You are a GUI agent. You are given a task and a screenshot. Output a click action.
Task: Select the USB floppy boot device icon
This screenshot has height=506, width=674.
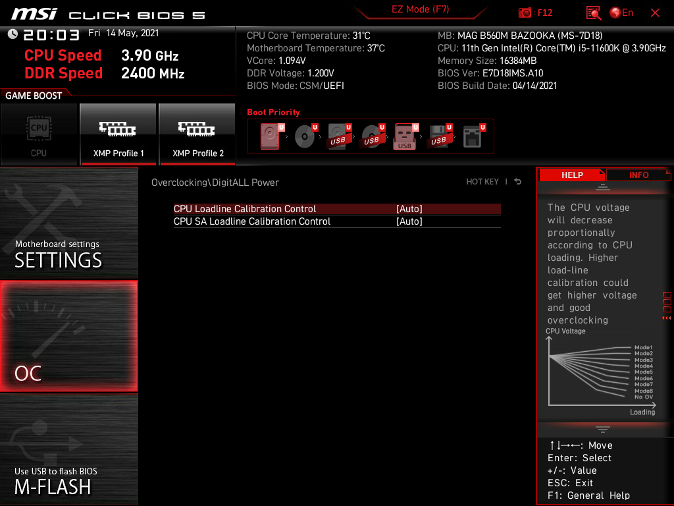[x=440, y=136]
